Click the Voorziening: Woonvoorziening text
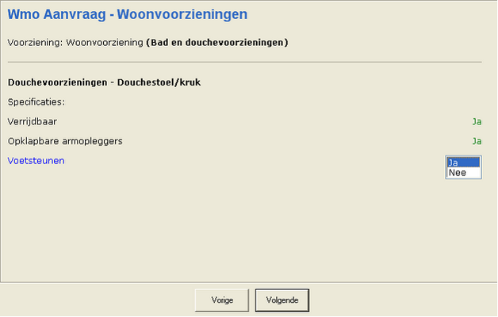 (x=75, y=43)
